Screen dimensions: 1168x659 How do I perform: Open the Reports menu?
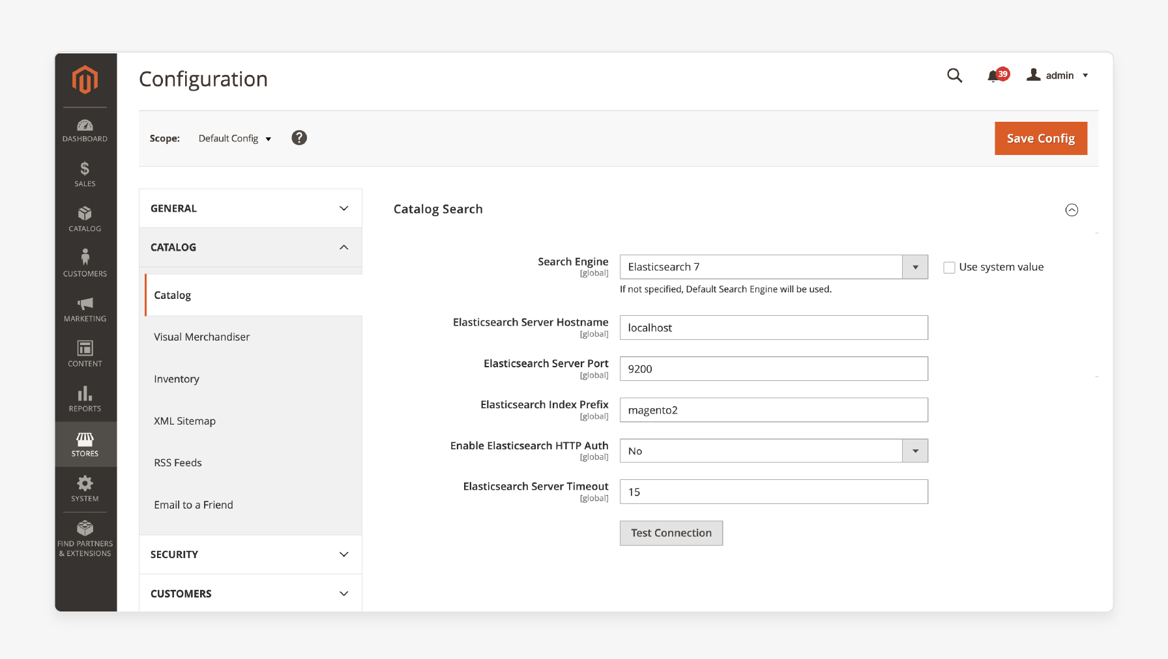point(85,399)
